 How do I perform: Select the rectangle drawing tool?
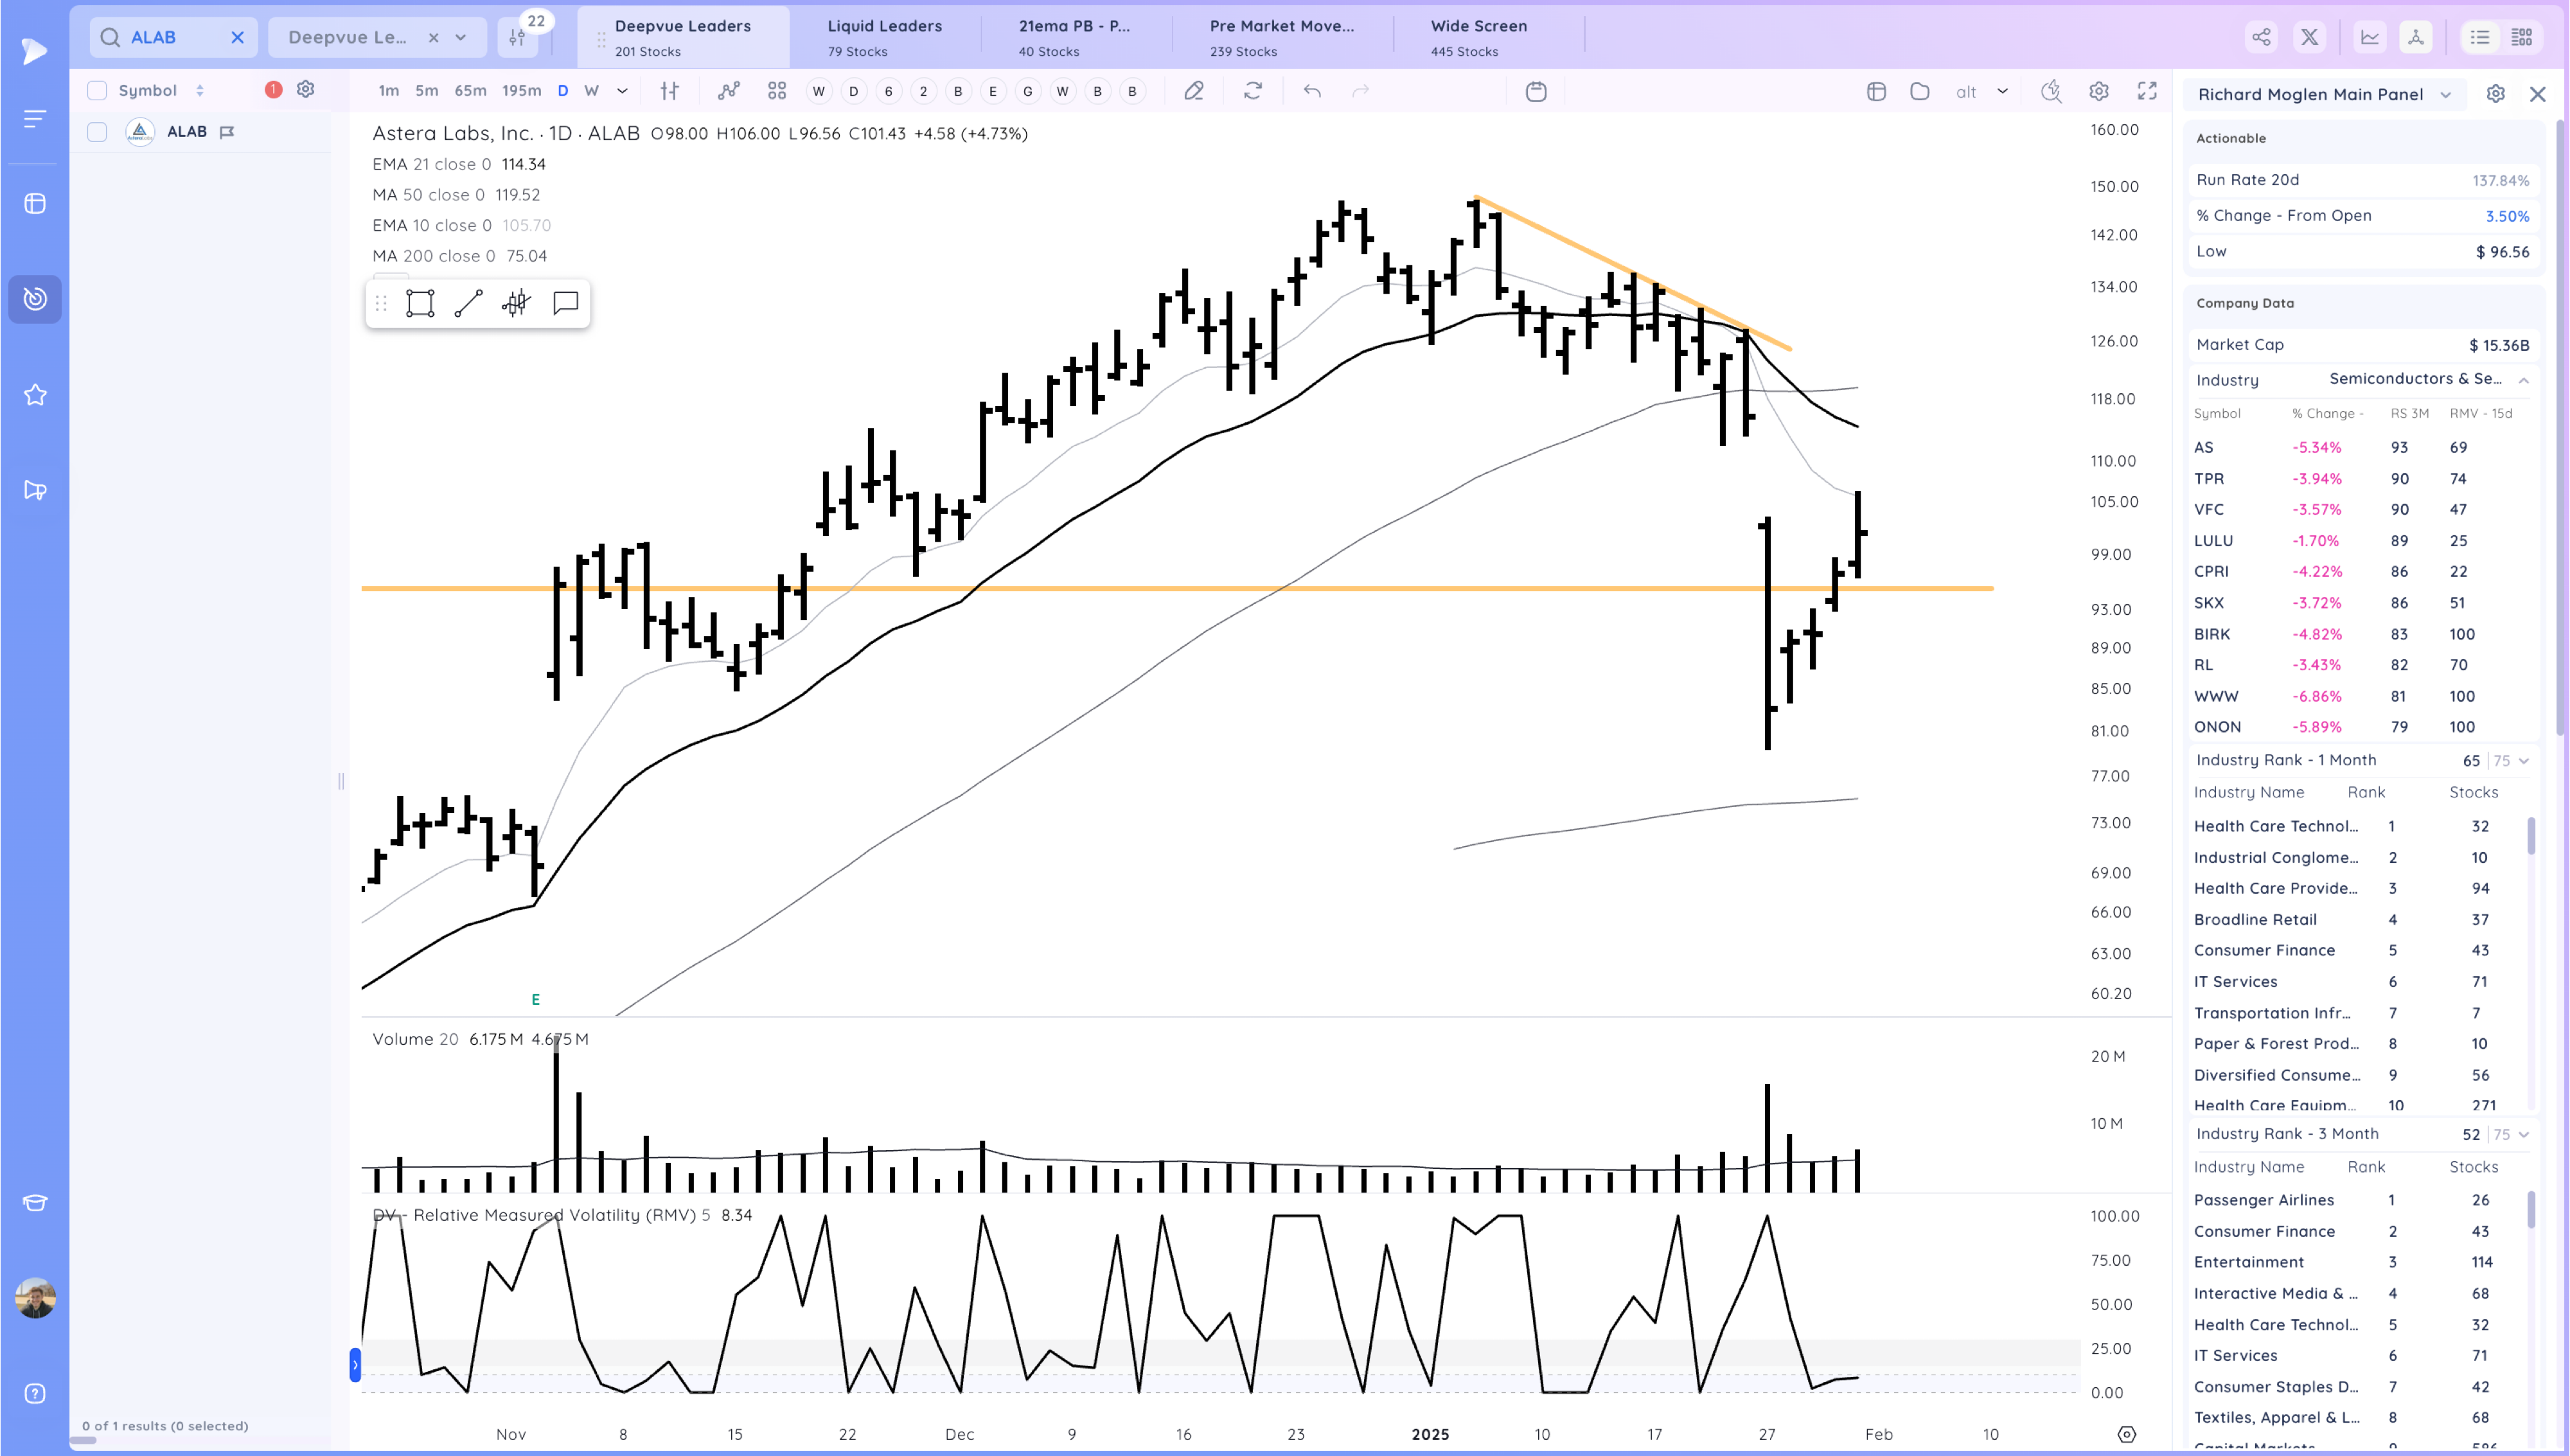(x=420, y=303)
